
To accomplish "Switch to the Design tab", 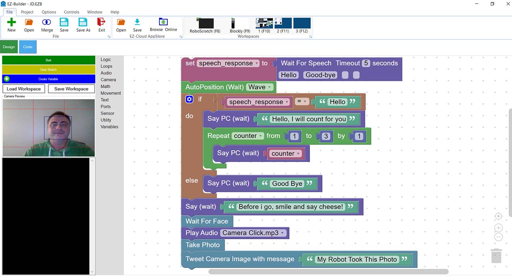I will coord(9,47).
